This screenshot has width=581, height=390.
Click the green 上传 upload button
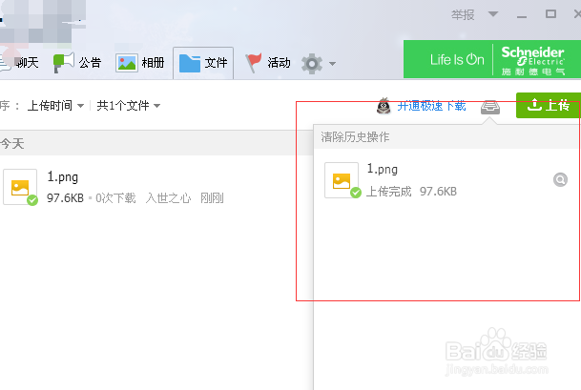pos(549,105)
